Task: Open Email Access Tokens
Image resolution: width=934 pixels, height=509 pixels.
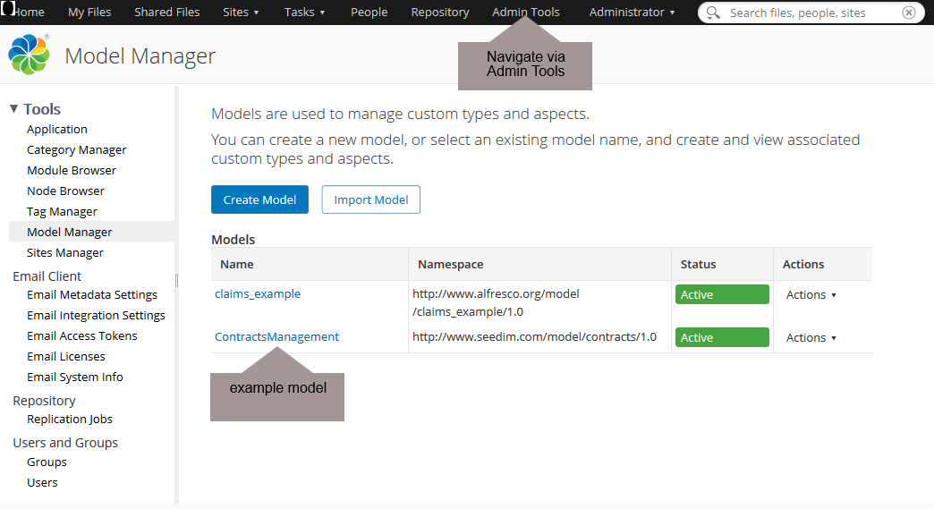Action: coord(81,335)
